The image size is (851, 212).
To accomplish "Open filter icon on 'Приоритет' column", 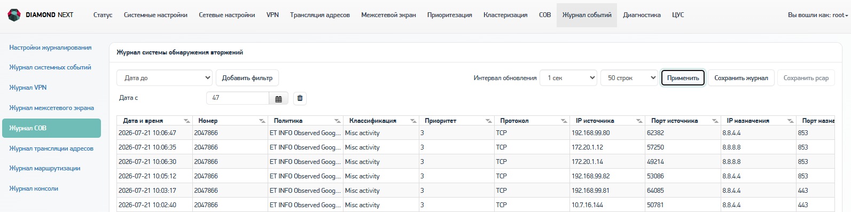I will point(488,121).
